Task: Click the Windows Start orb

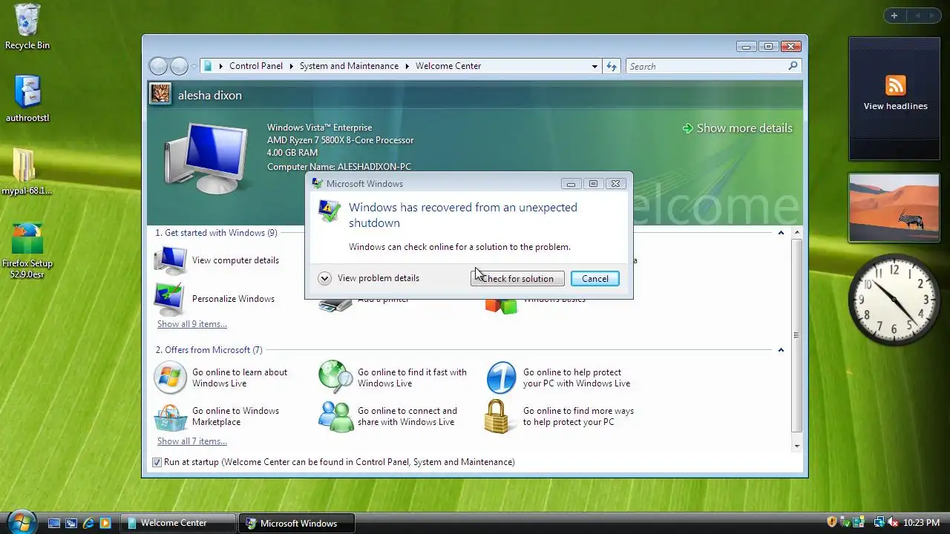Action: 21,521
